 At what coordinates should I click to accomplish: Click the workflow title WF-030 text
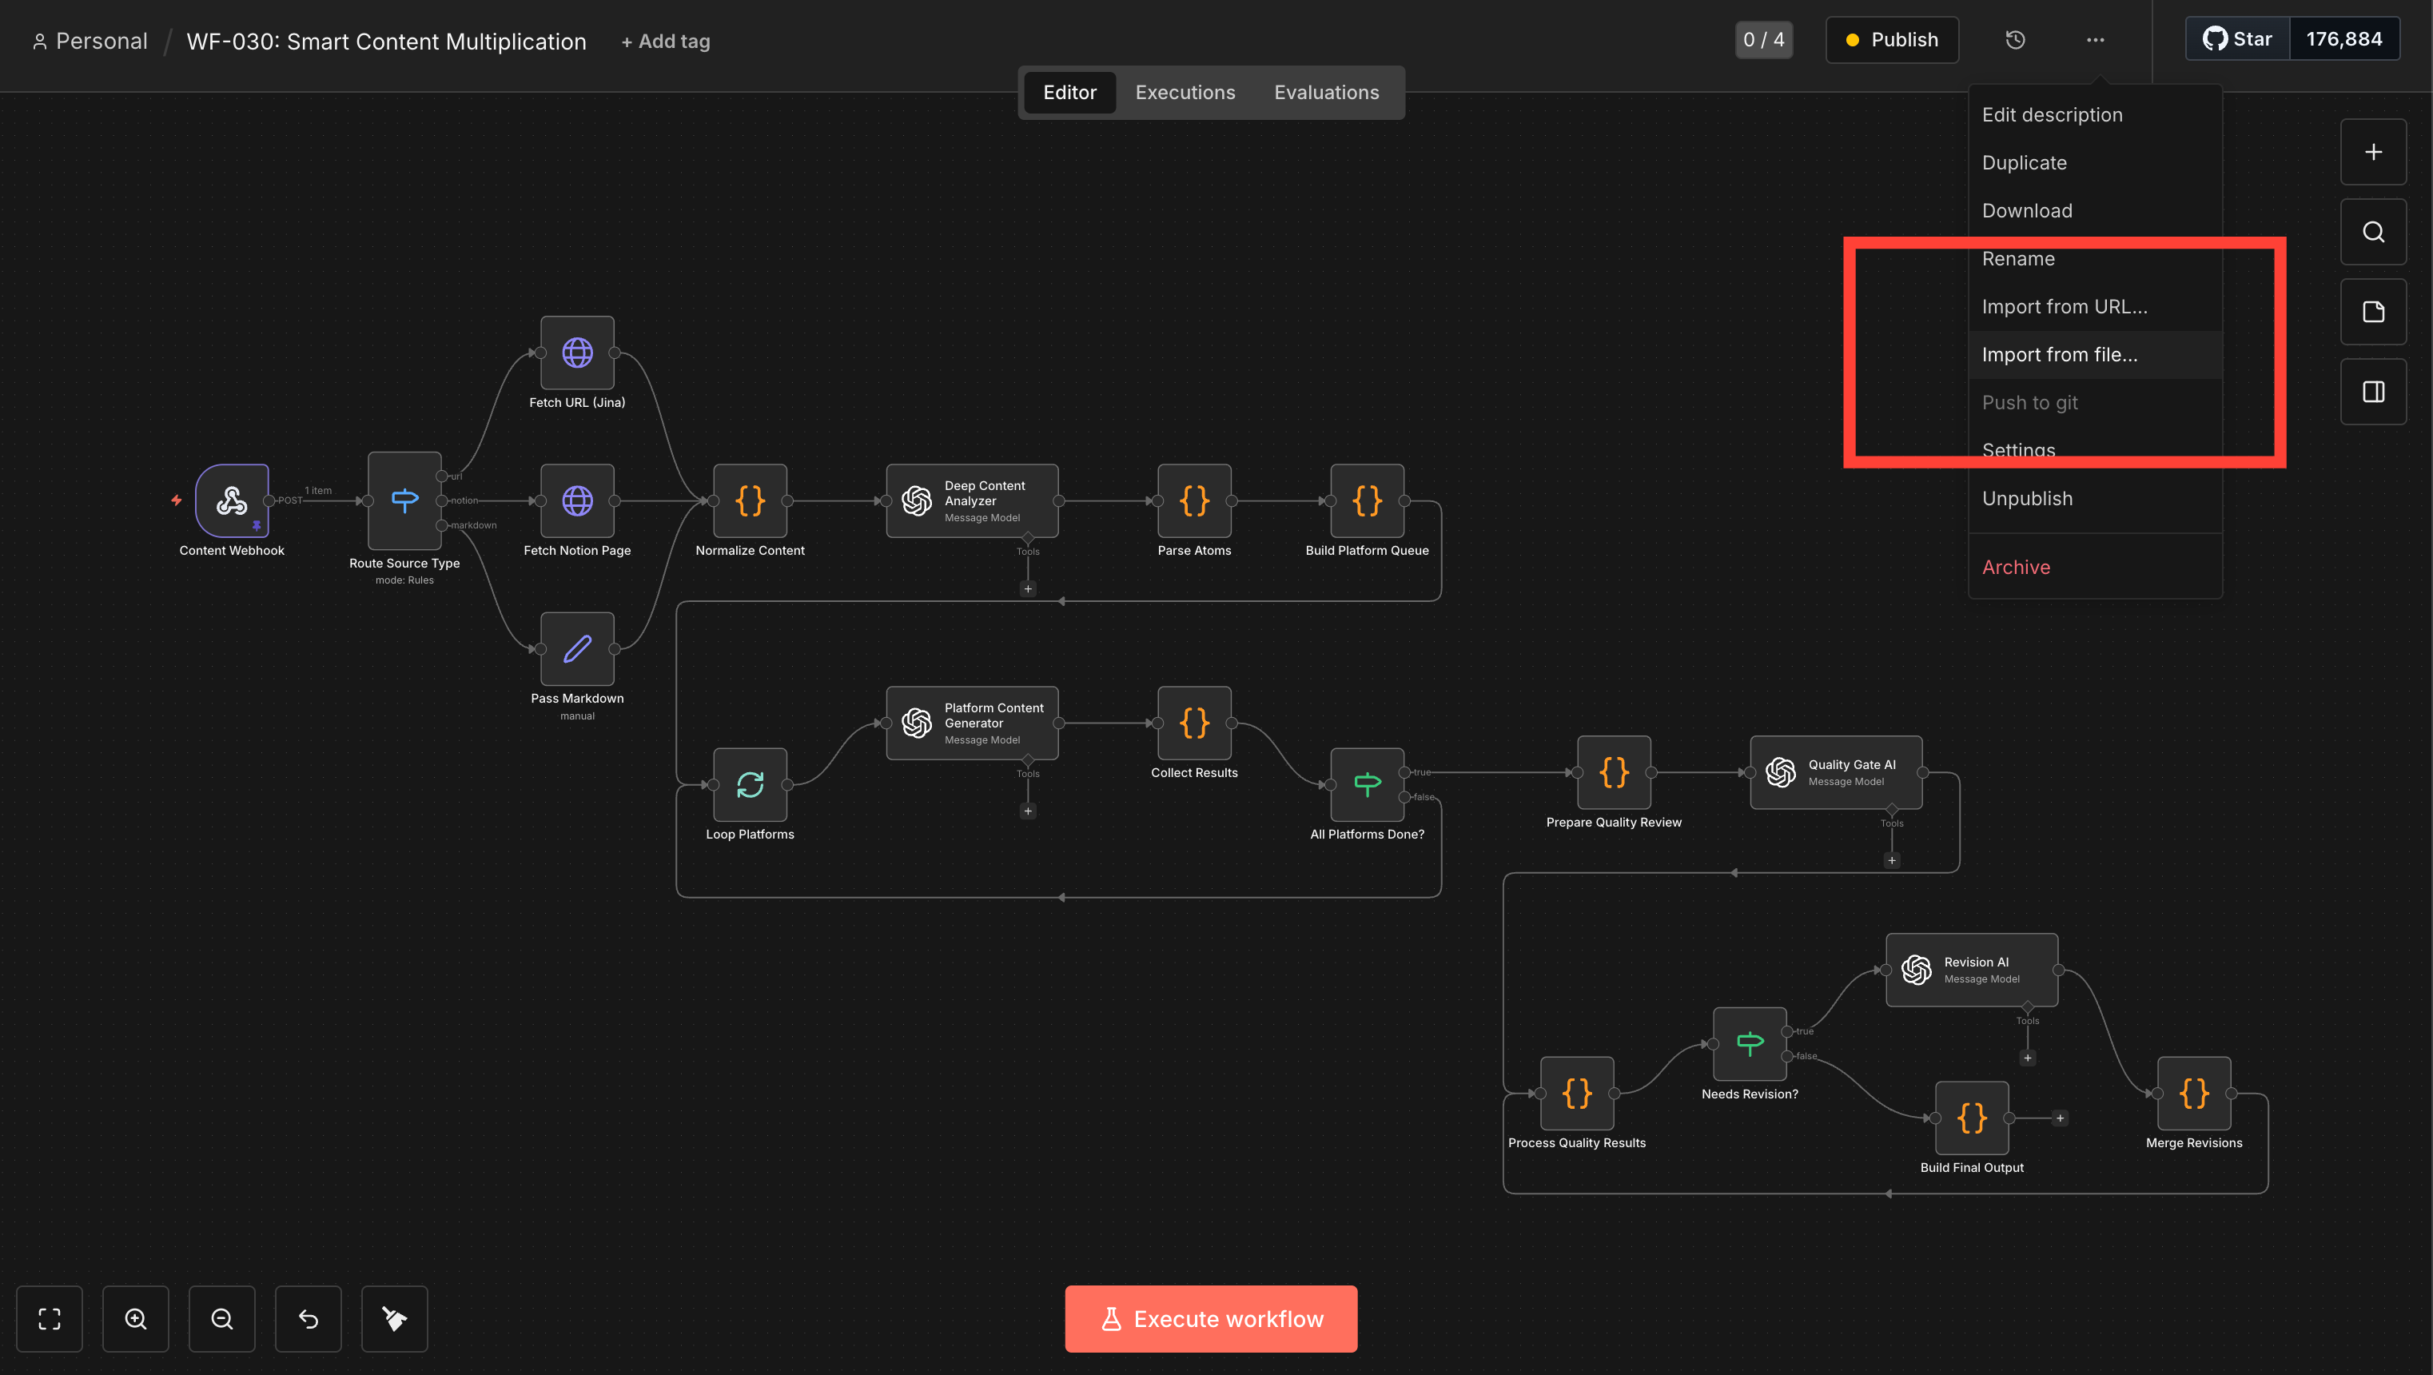(386, 42)
